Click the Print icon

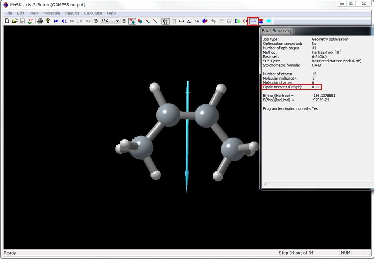tap(39, 21)
